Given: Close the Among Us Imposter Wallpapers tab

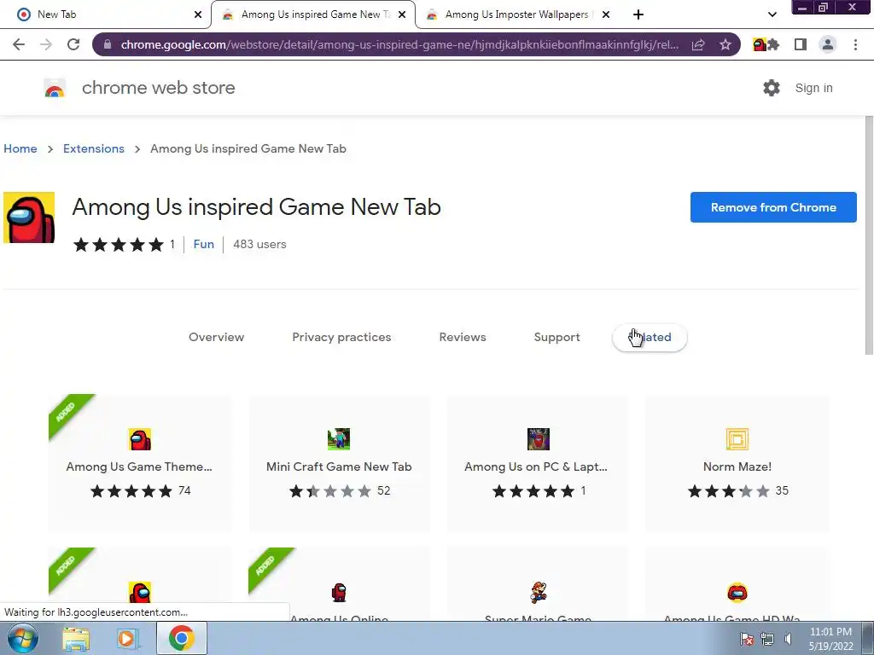Looking at the screenshot, I should coord(606,14).
